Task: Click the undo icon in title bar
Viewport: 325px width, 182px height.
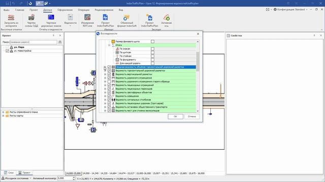Action: coord(14,4)
